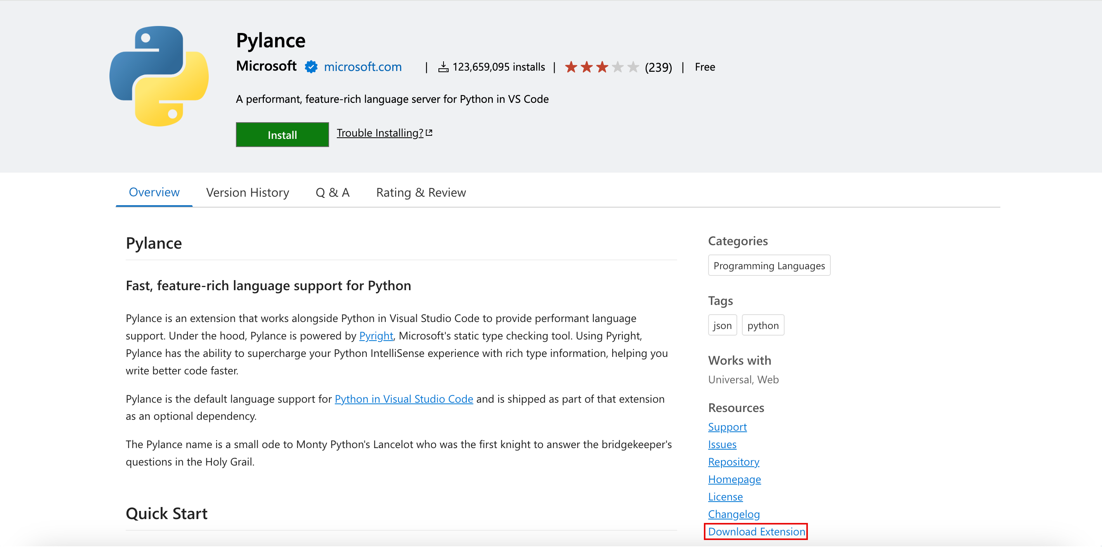Screen dimensions: 1102x547
Task: Open the microsoft.com publisher link
Action: (363, 67)
